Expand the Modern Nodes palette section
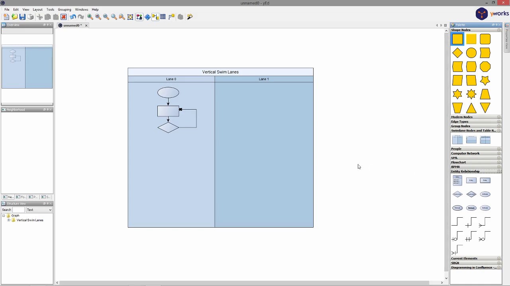Screen dimensions: 510x286 499,117
